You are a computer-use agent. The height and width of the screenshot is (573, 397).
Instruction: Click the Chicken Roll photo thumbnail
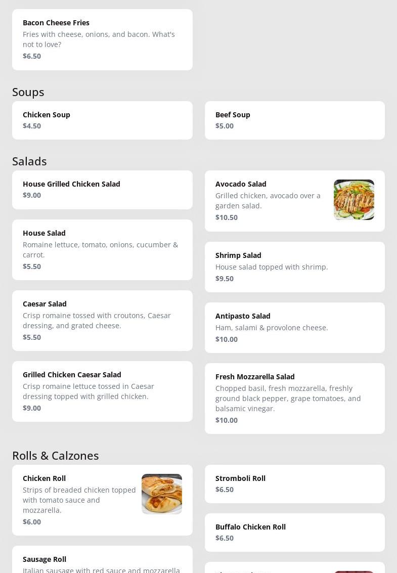[161, 494]
